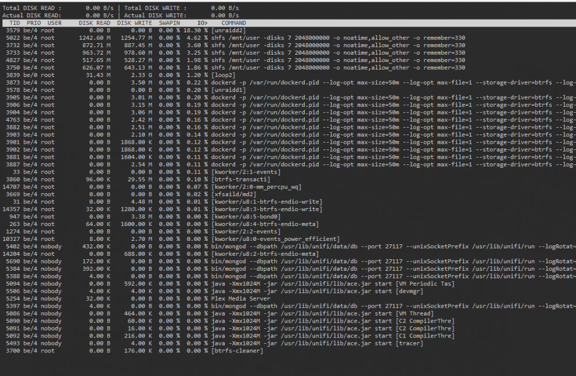Click the 176.00 K disk write value

138,351
